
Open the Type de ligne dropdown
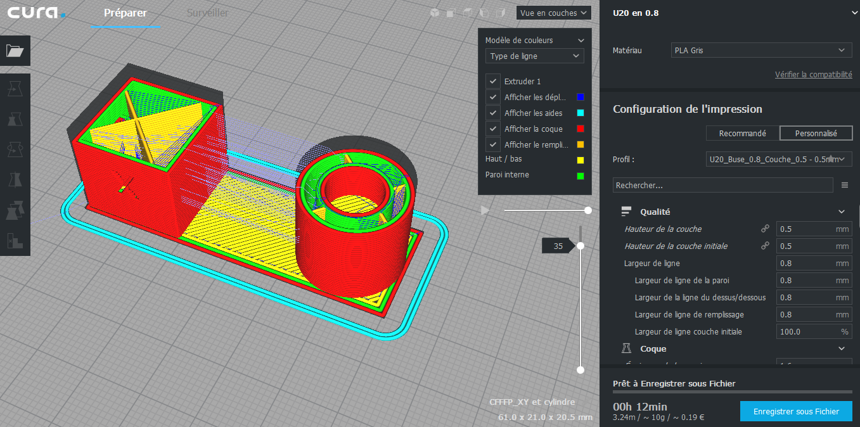point(534,56)
